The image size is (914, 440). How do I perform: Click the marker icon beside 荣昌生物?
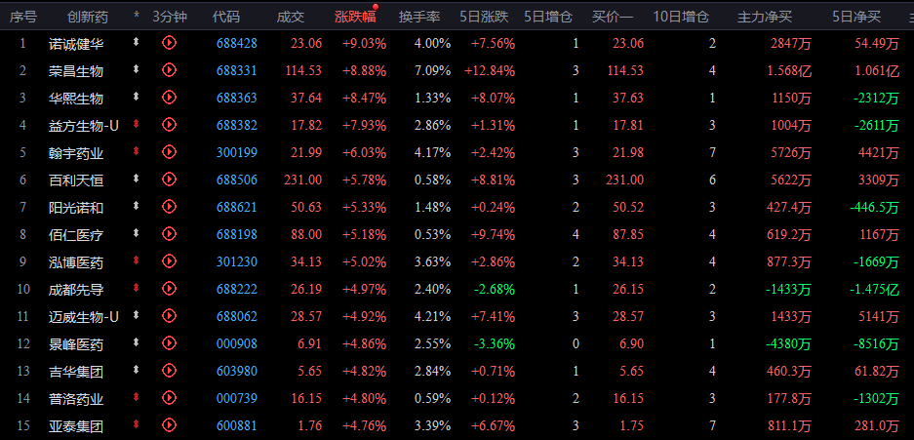point(137,68)
